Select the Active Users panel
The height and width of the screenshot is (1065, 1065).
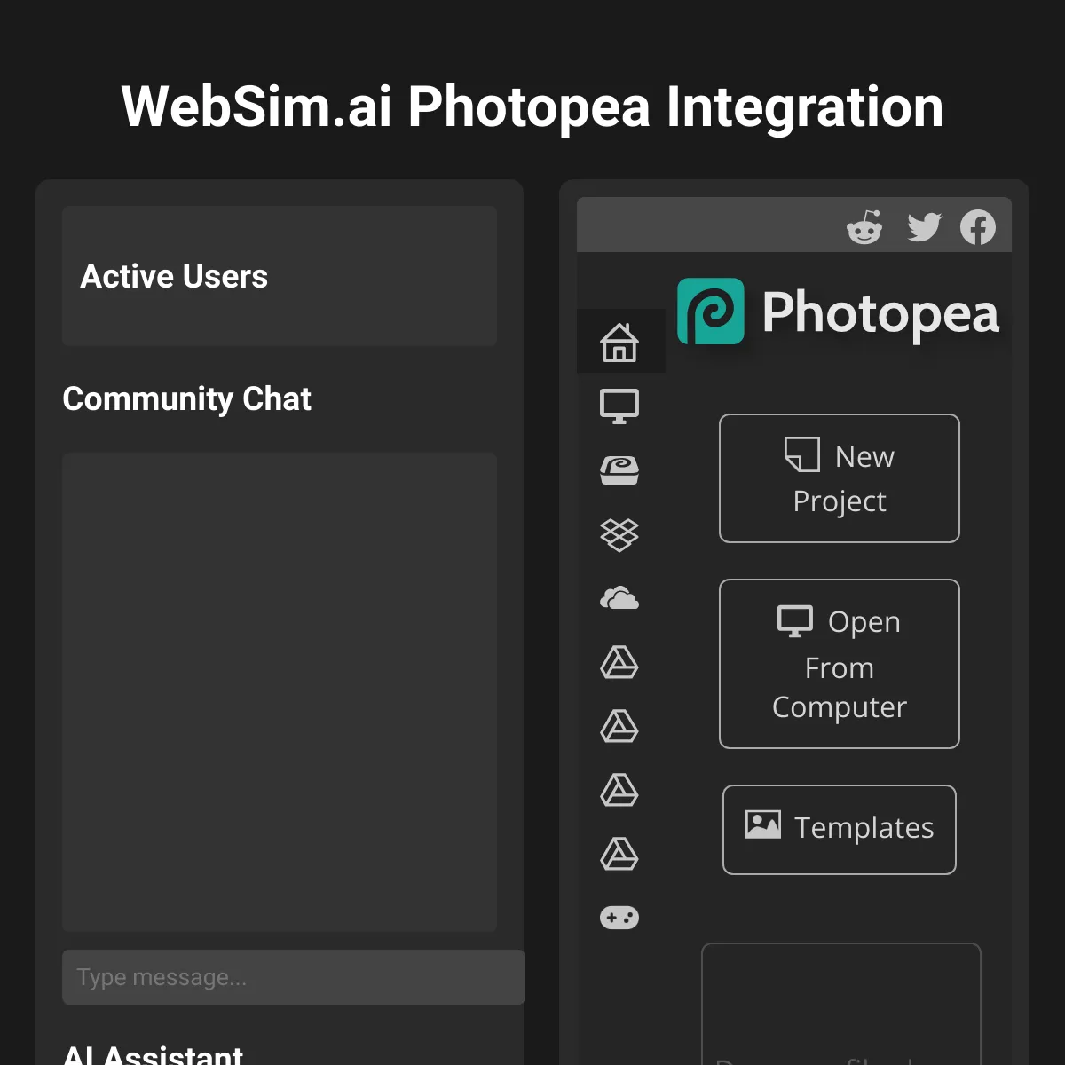(279, 276)
